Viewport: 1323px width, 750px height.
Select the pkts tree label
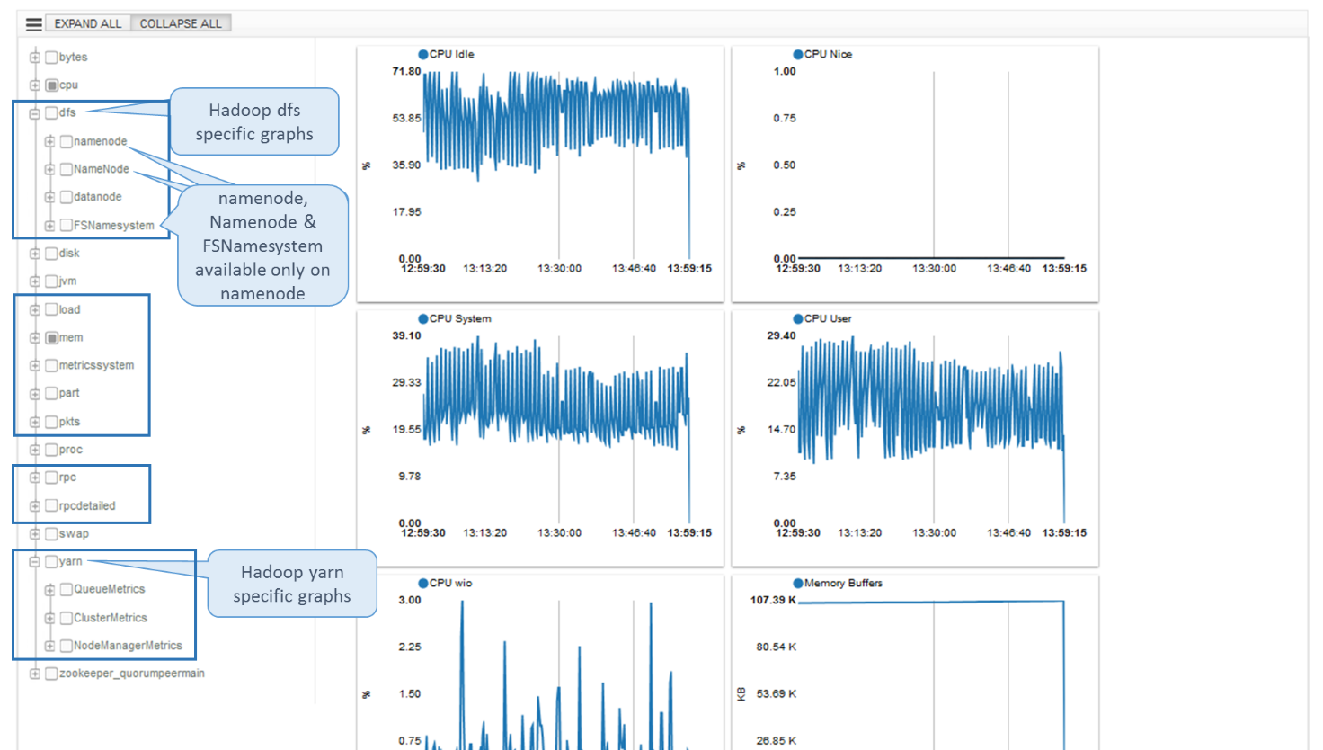[69, 422]
